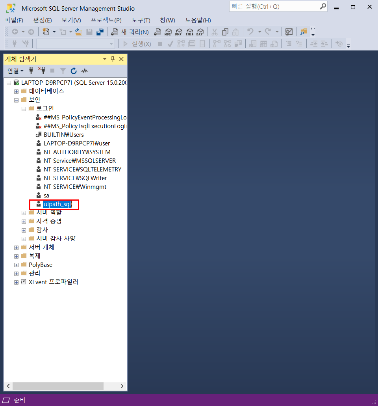The width and height of the screenshot is (378, 406).
Task: Collapse the 로그인 folder
Action: coord(24,109)
